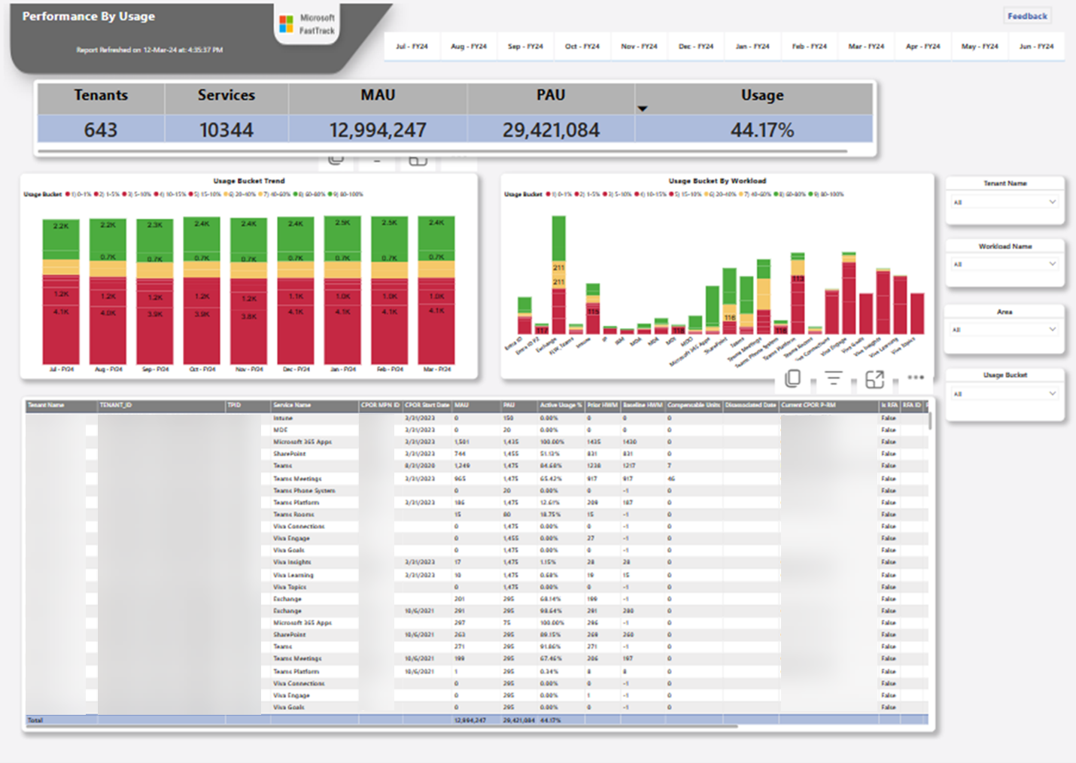Select the Dec - FY24 month tab

tap(696, 47)
